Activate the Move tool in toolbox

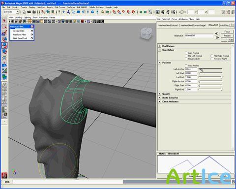(x=4, y=39)
